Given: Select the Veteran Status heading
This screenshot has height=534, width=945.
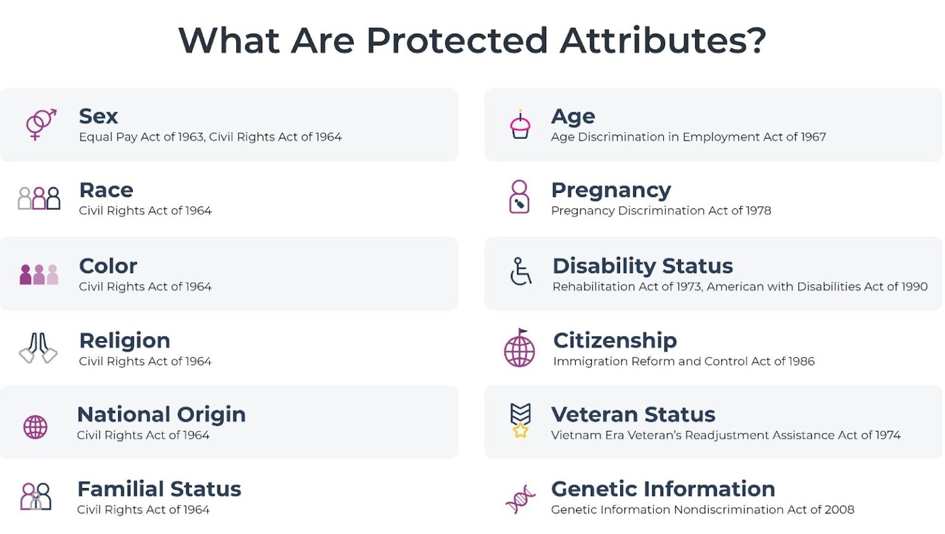Looking at the screenshot, I should pyautogui.click(x=633, y=415).
